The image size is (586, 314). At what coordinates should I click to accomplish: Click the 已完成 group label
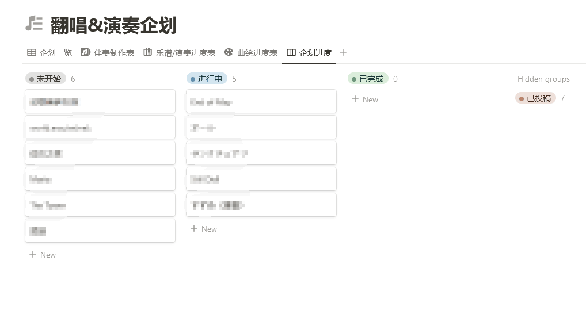(368, 79)
